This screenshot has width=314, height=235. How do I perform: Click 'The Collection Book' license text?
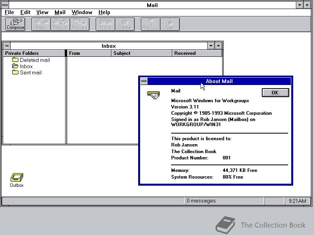[x=194, y=152]
